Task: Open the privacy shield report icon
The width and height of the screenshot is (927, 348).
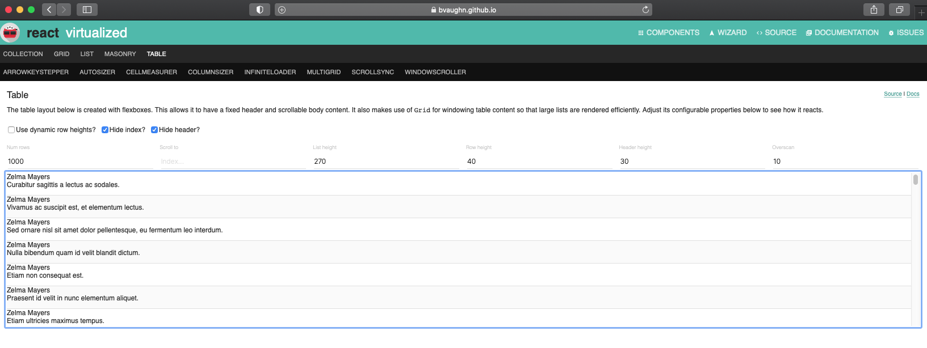Action: (259, 10)
